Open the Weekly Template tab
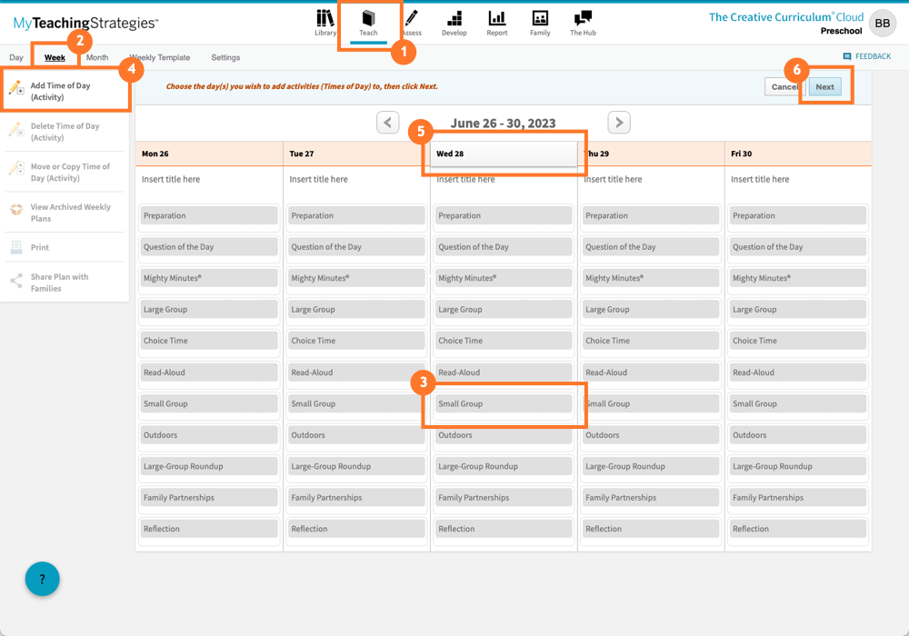 (x=159, y=56)
